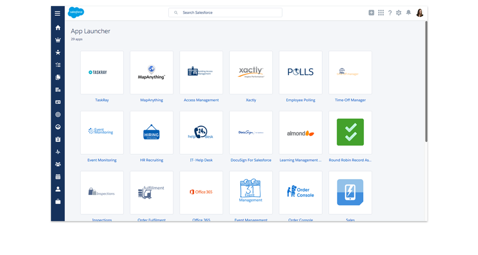
Task: Open the hamburger navigation menu
Action: (x=58, y=13)
